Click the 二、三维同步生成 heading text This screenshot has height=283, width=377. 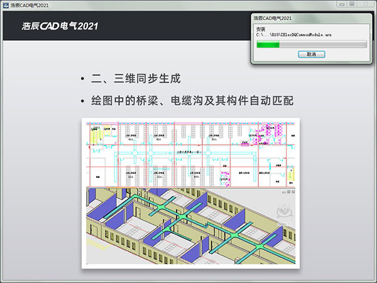click(x=136, y=79)
